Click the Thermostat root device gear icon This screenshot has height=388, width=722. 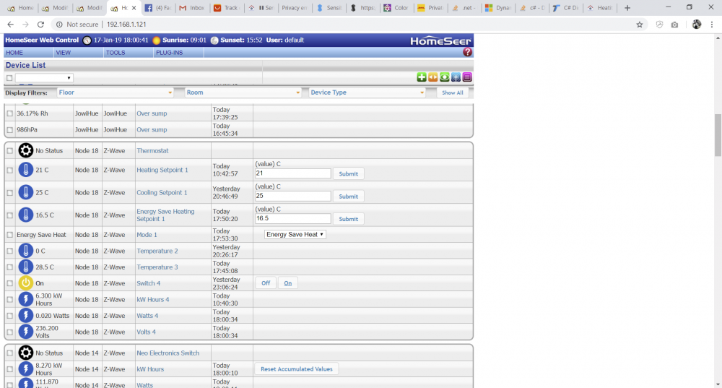26,150
